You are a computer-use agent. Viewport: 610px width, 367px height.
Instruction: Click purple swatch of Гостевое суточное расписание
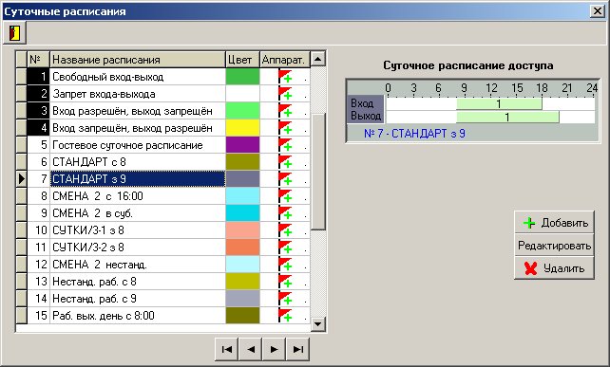click(x=242, y=145)
